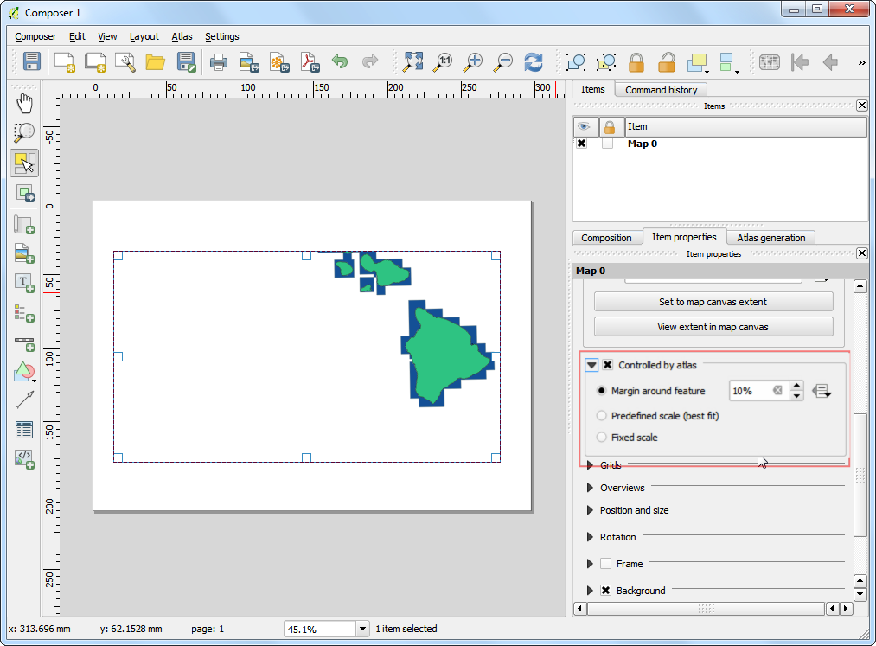Save the composer project

pyautogui.click(x=31, y=61)
